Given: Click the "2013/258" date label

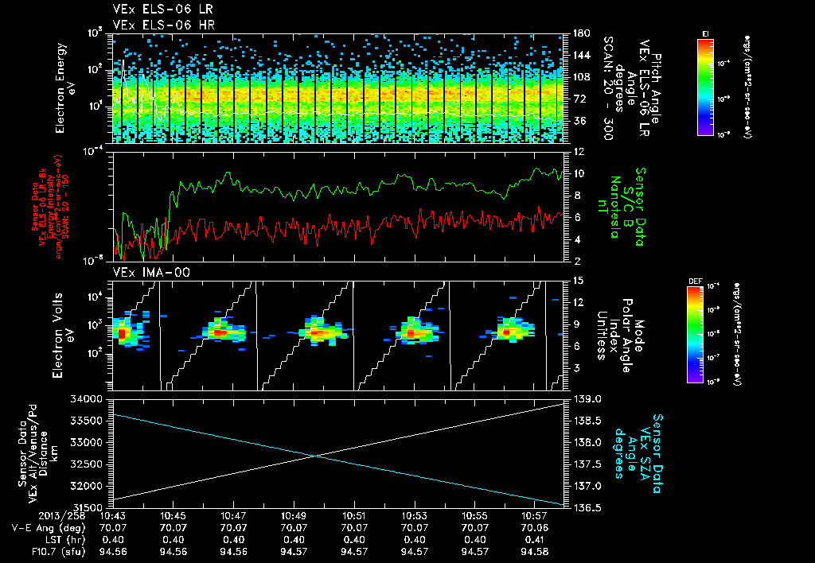Looking at the screenshot, I should pos(61,516).
